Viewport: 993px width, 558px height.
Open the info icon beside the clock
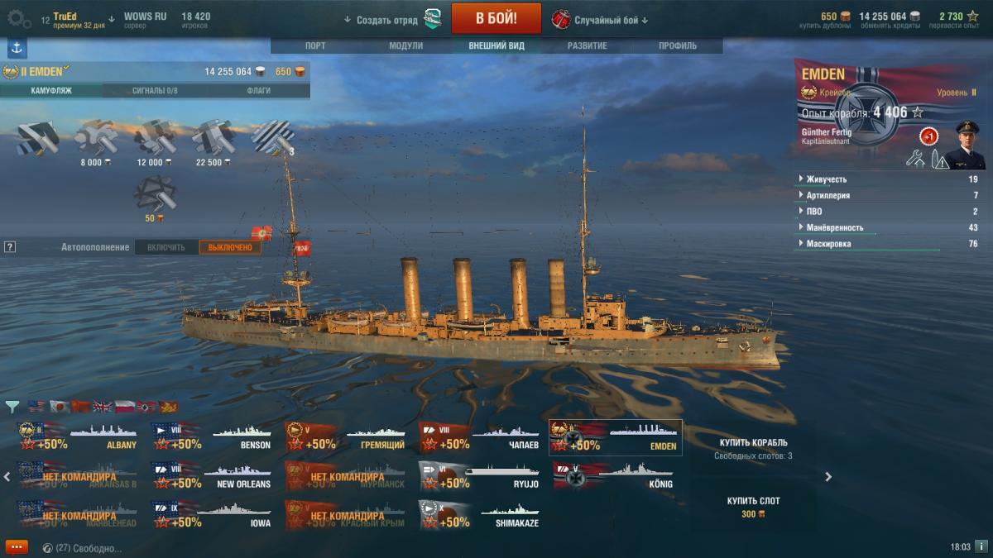981,546
